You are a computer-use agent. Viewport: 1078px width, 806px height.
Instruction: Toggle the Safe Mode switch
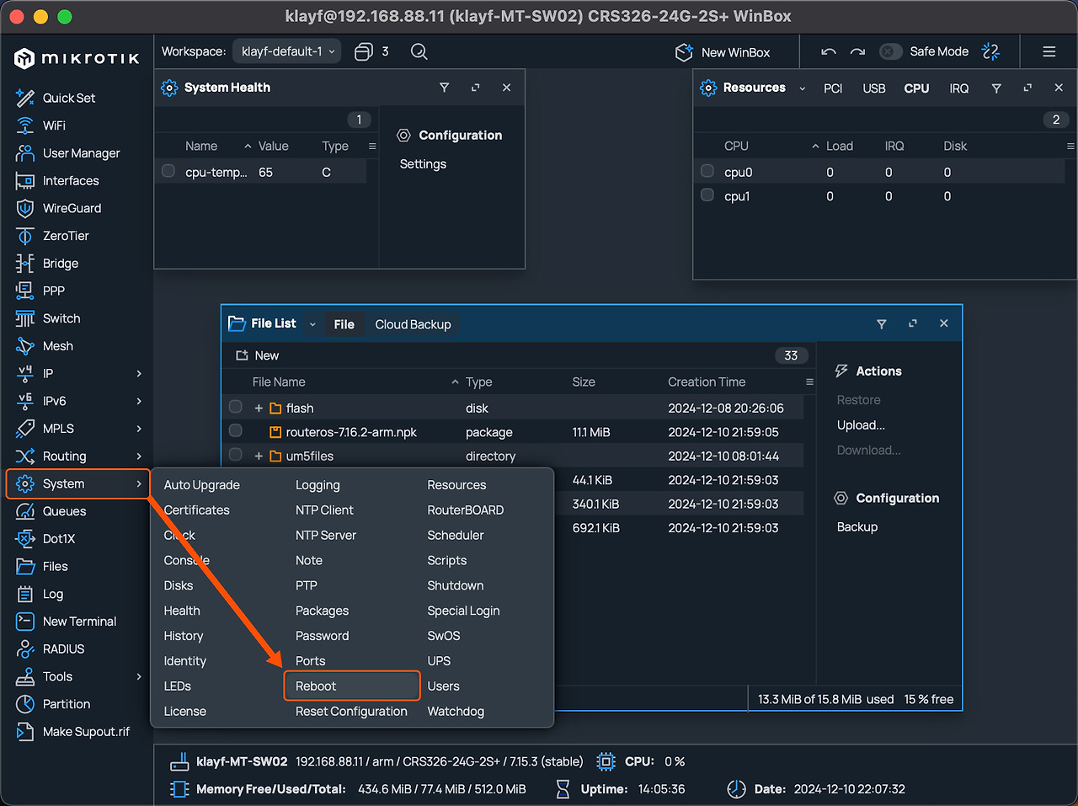(890, 51)
